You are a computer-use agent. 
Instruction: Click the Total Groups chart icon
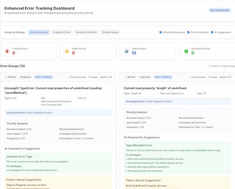pos(127,51)
